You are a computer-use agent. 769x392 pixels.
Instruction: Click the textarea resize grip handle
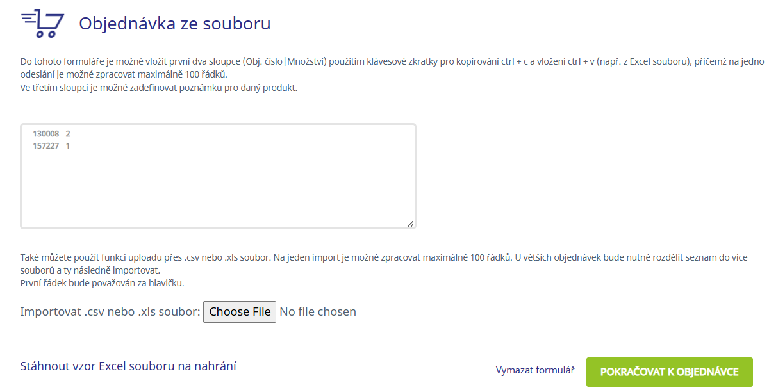pos(410,223)
